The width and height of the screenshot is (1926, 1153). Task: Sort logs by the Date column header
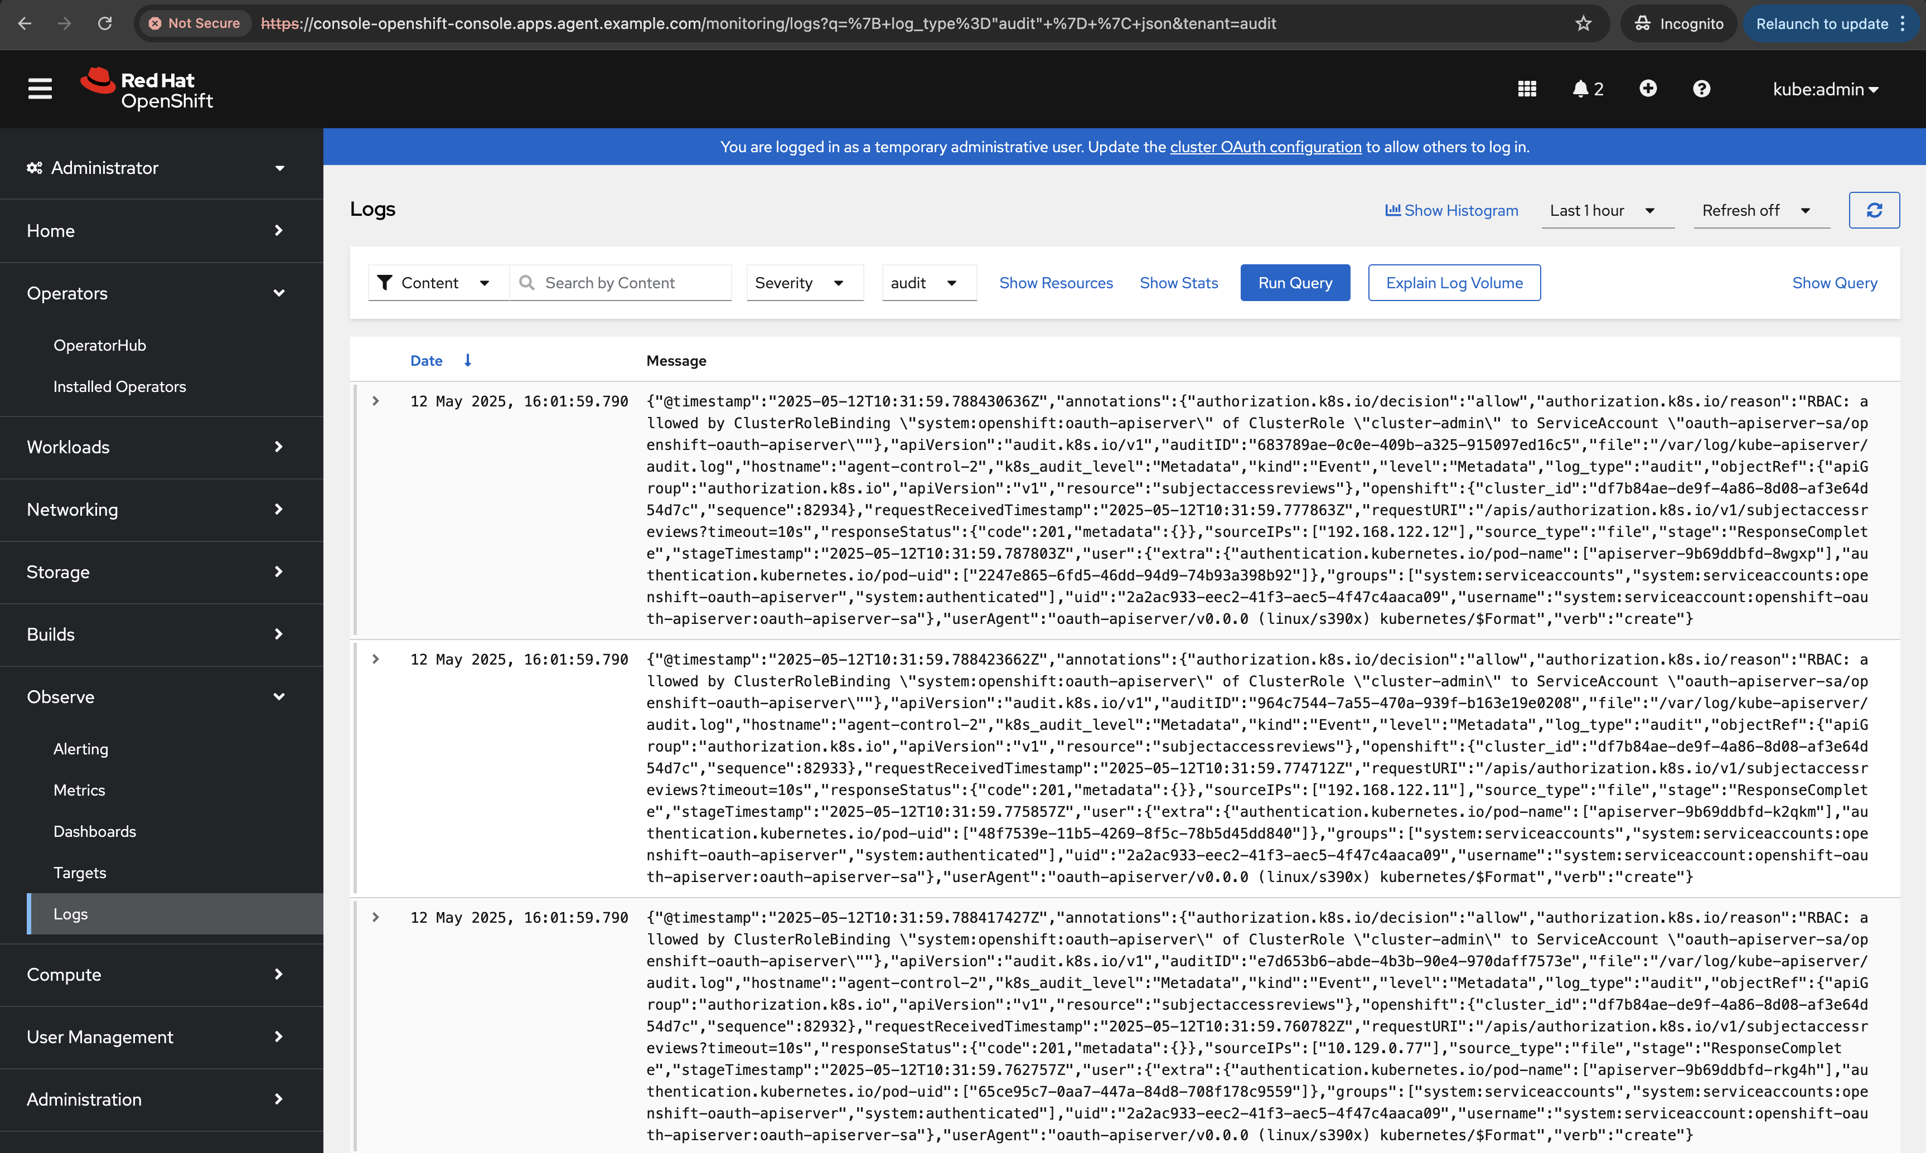pyautogui.click(x=427, y=361)
